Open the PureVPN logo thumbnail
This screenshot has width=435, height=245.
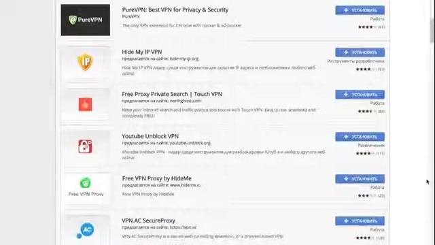coord(86,20)
